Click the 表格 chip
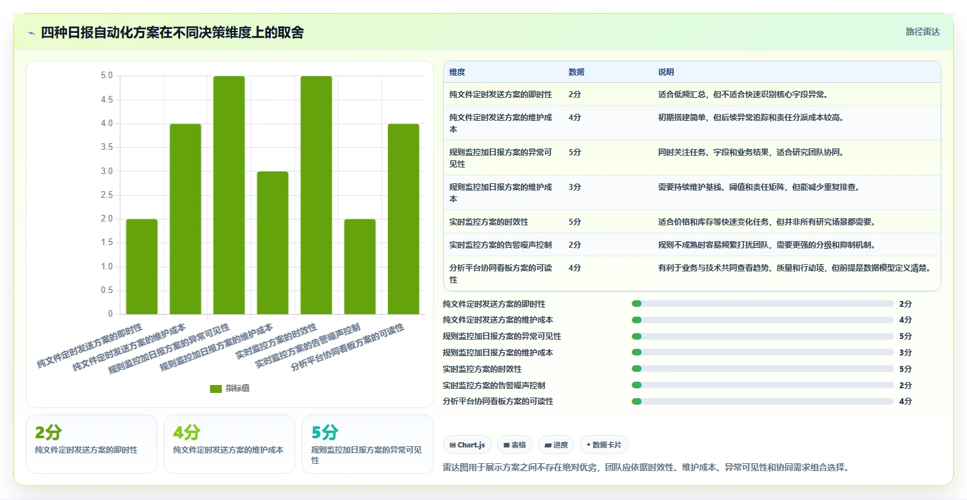The width and height of the screenshot is (967, 500). [515, 445]
